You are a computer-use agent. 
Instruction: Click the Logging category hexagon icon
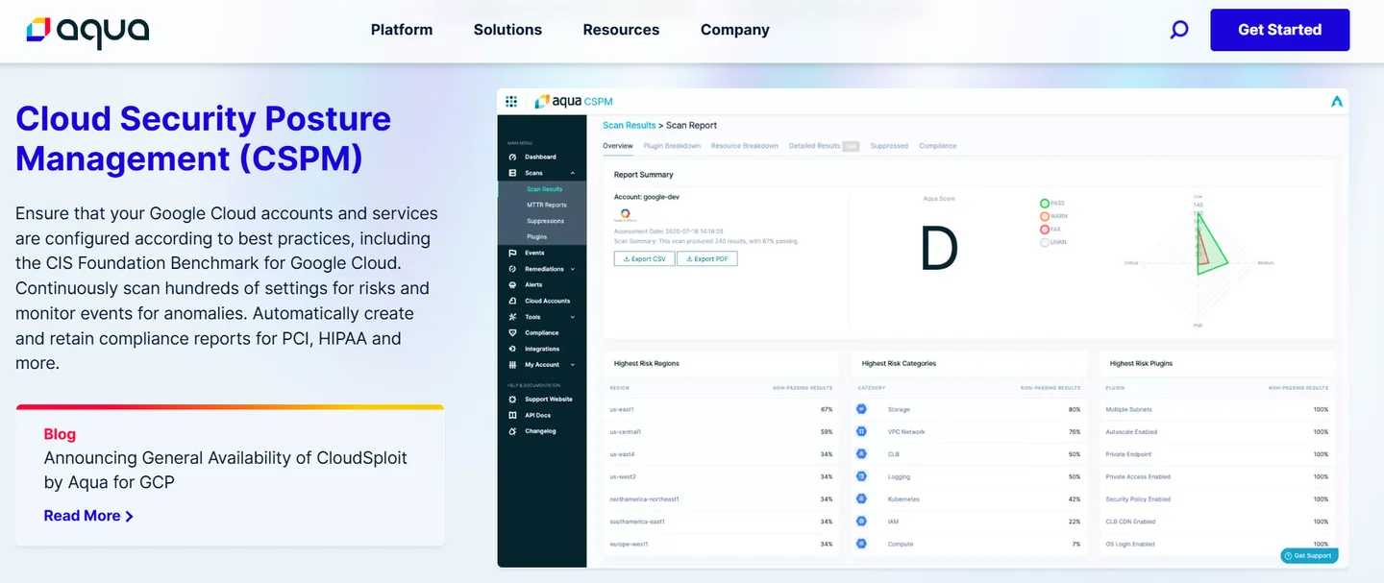pyautogui.click(x=861, y=476)
